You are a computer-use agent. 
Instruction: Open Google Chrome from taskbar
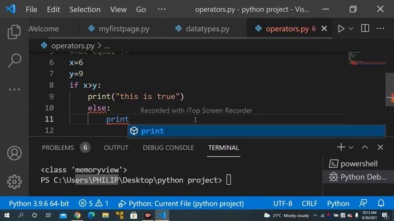pyautogui.click(x=77, y=215)
